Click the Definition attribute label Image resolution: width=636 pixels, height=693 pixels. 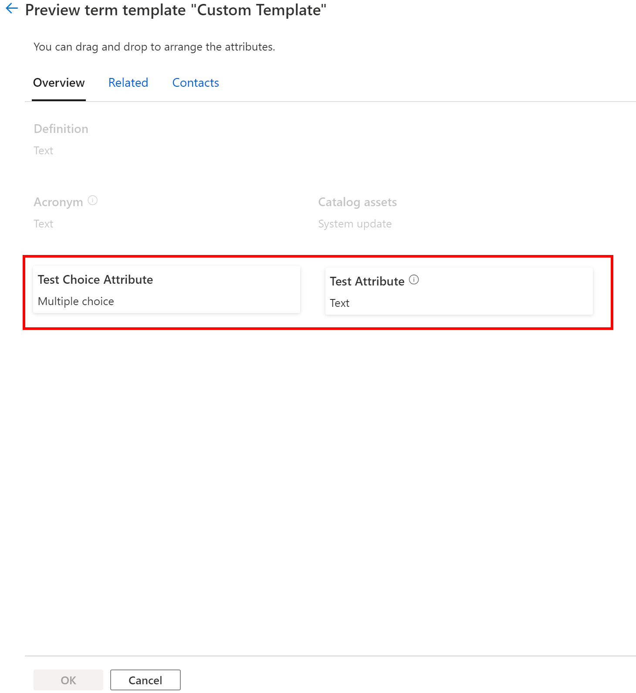(61, 129)
